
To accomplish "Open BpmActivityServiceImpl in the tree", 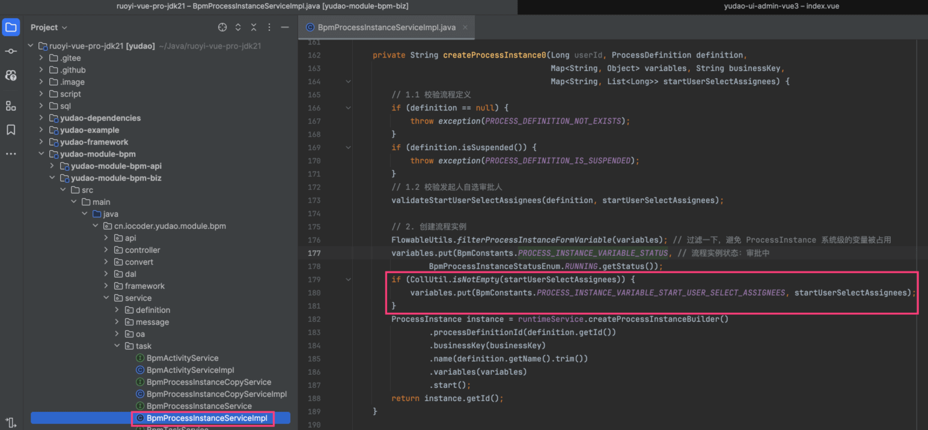I will click(190, 370).
